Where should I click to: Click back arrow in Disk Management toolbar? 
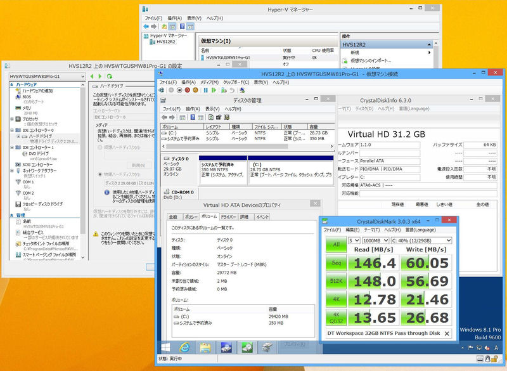click(x=164, y=117)
